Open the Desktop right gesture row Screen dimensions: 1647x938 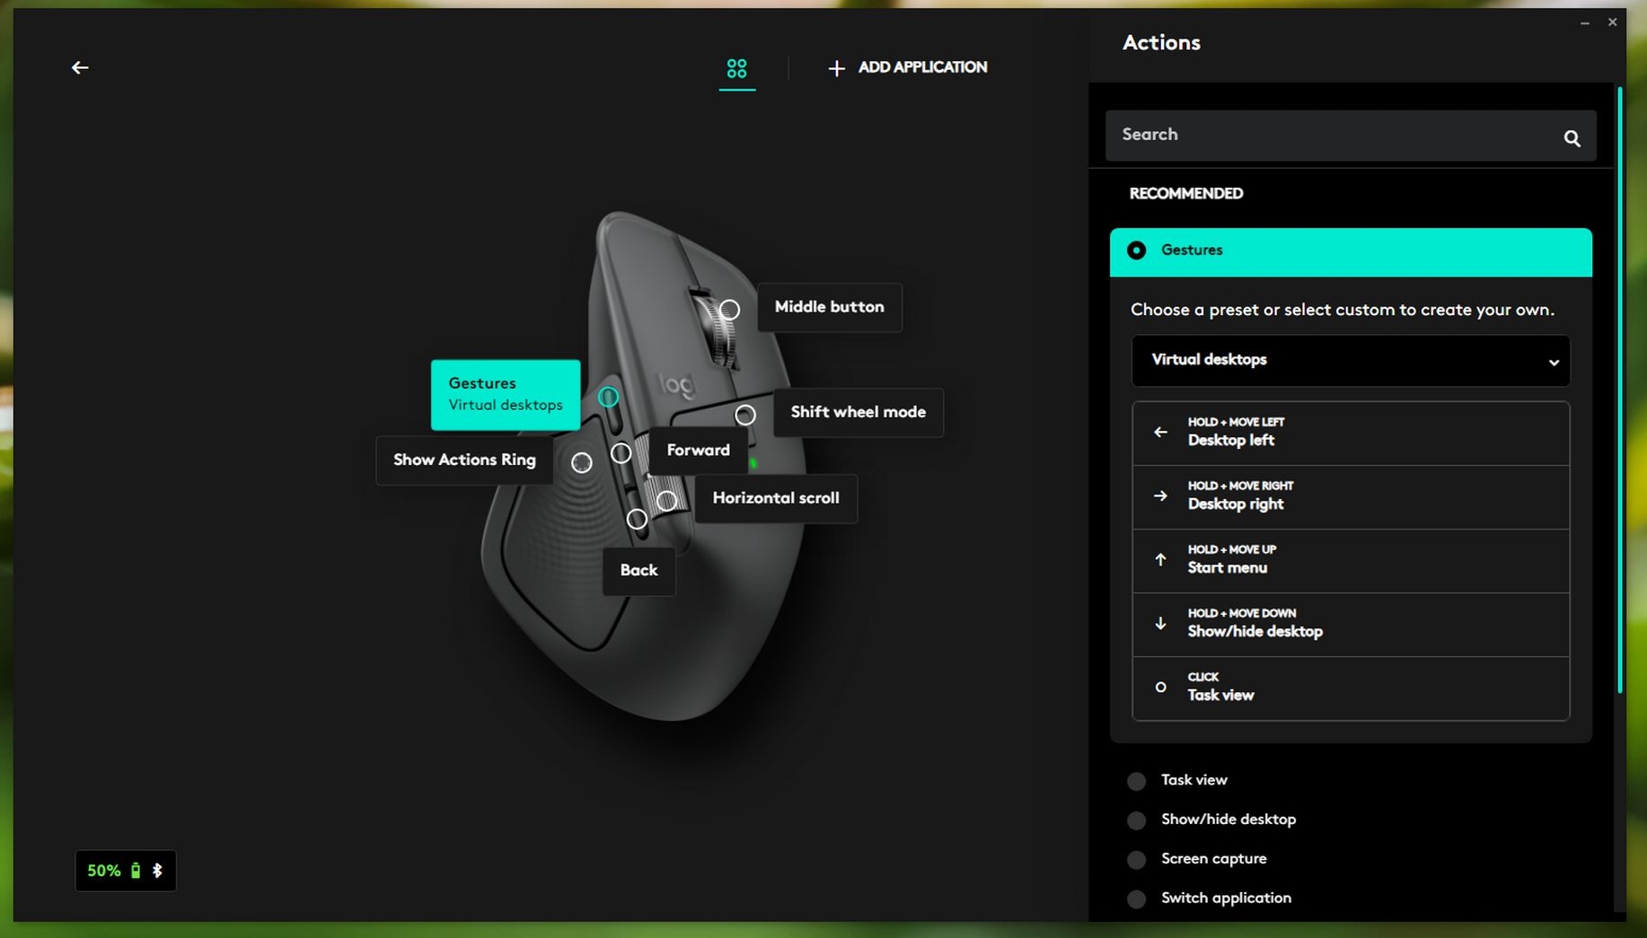coord(1350,496)
